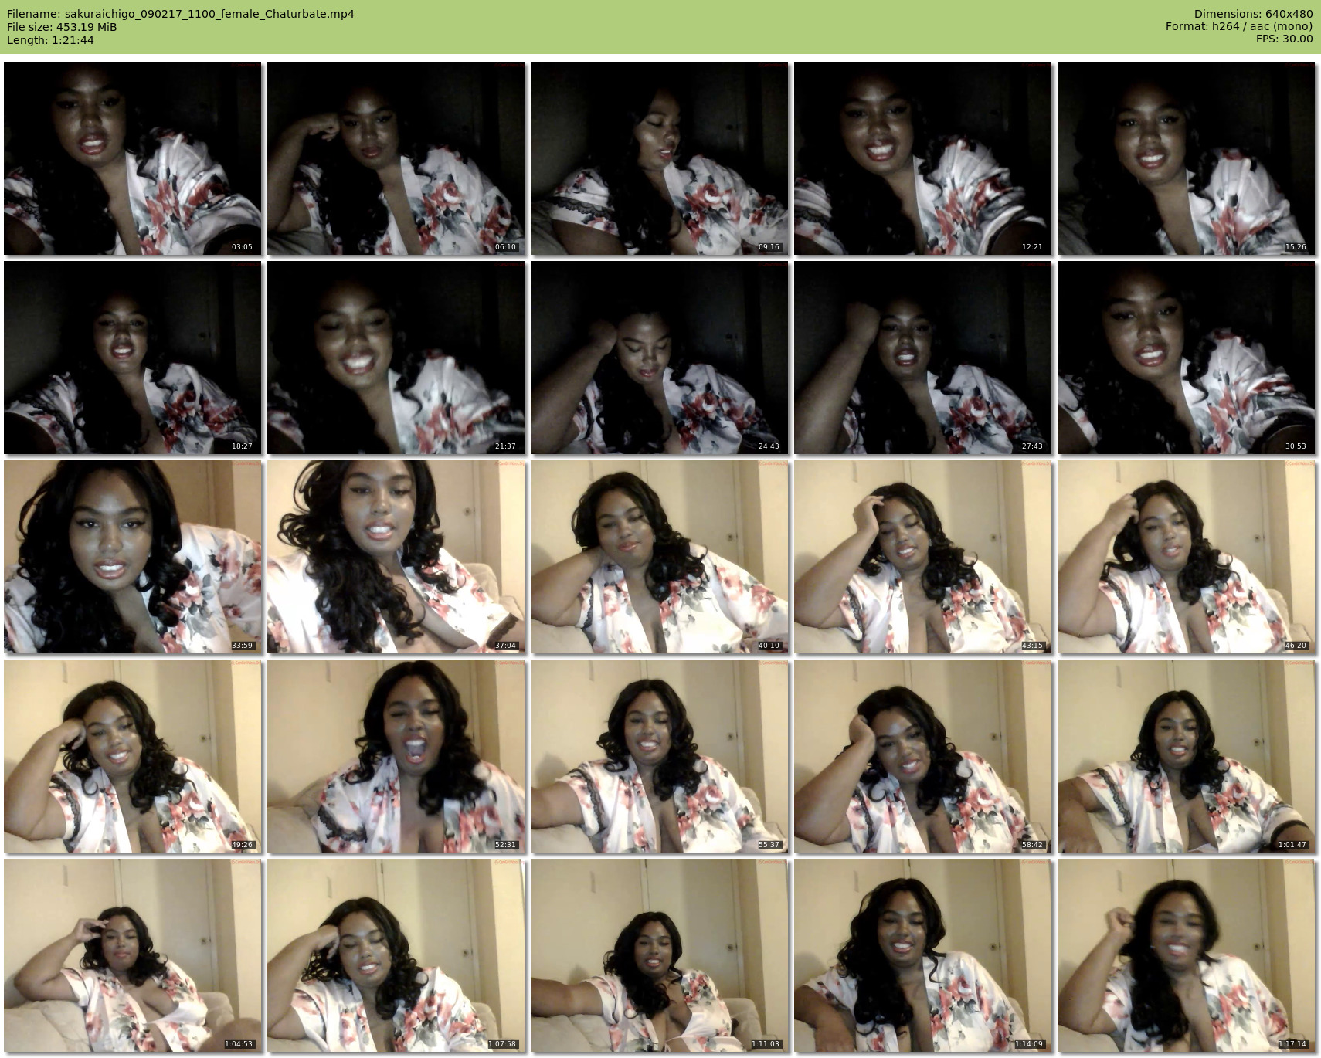
Task: Open the snapshot timestamped 58:42
Action: pyautogui.click(x=923, y=756)
